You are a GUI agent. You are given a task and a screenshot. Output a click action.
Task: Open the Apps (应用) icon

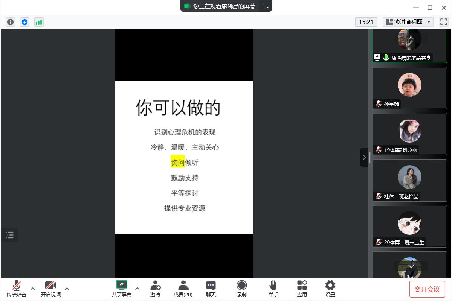click(x=302, y=289)
